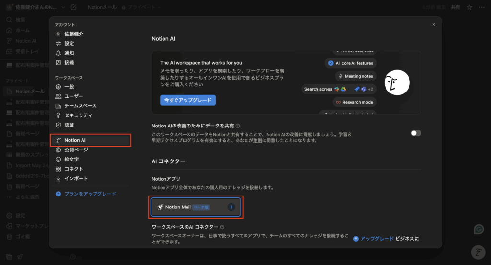Select the 認証 settings item
Image resolution: width=491 pixels, height=265 pixels.
[x=69, y=125]
